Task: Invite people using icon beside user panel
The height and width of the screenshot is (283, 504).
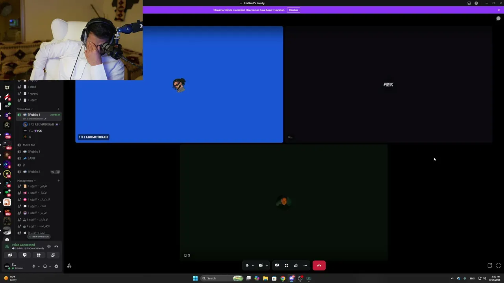Action: [69, 266]
